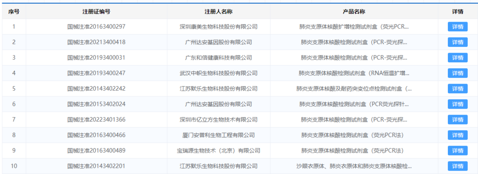Click sequence number 1 cell
Viewport: 478px width, 174px height.
point(14,27)
